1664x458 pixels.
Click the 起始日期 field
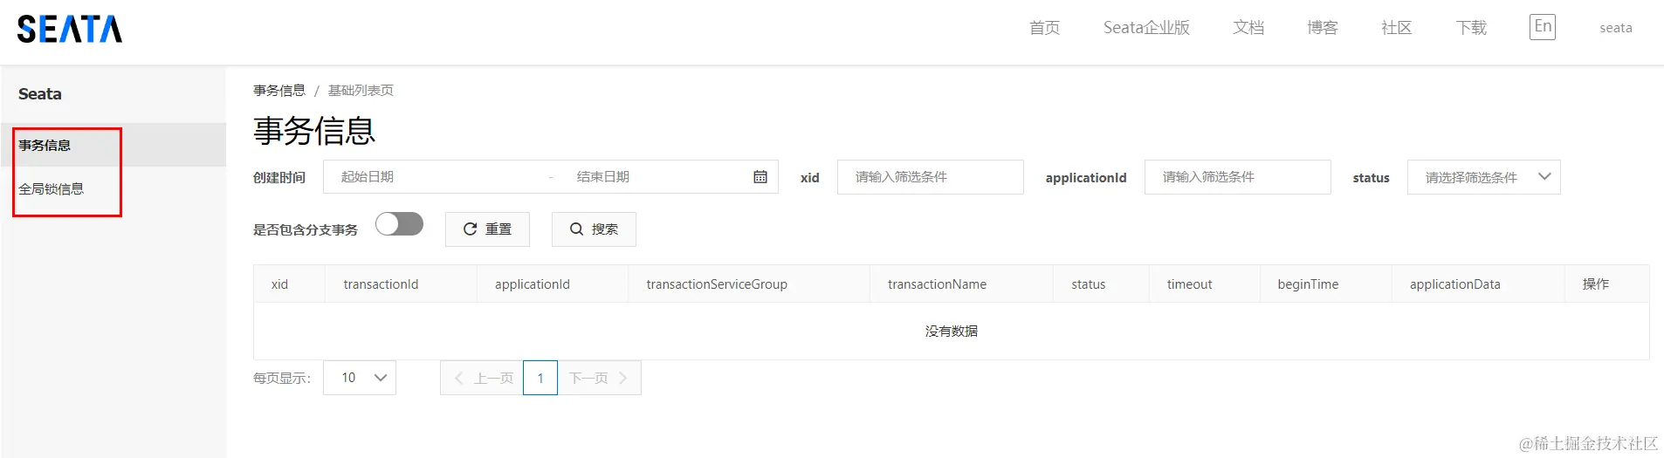437,177
